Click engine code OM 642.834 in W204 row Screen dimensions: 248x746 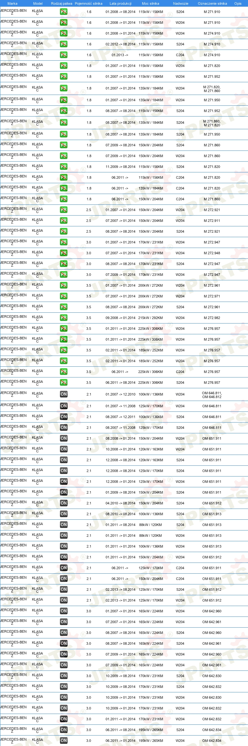point(212,741)
